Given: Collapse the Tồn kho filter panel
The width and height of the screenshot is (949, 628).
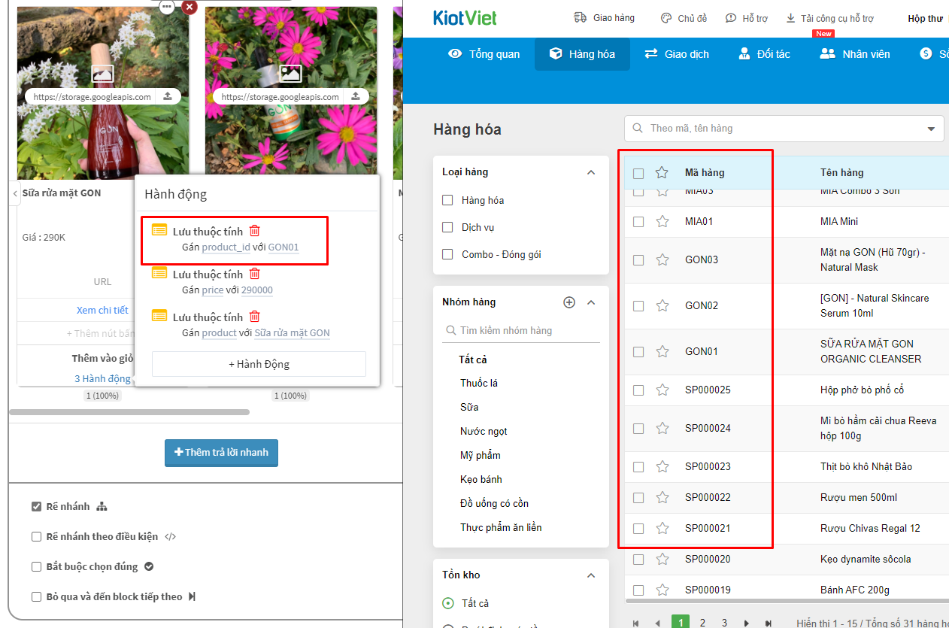Looking at the screenshot, I should click(591, 575).
